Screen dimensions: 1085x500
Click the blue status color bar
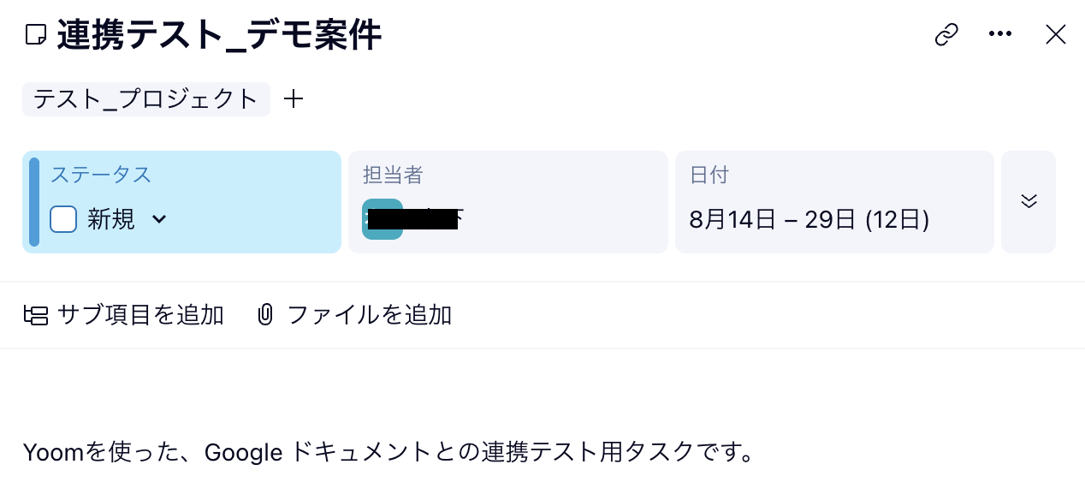coord(34,202)
